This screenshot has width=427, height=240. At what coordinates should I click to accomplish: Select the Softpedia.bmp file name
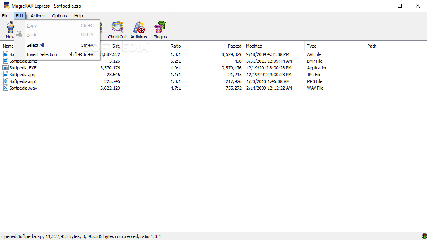pyautogui.click(x=23, y=61)
